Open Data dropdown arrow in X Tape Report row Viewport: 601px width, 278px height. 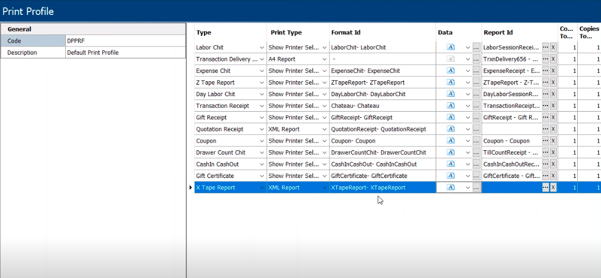pyautogui.click(x=468, y=187)
